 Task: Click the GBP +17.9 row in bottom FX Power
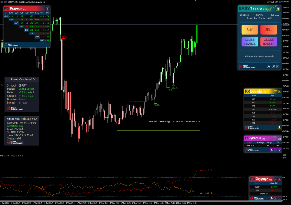pyautogui.click(x=266, y=187)
